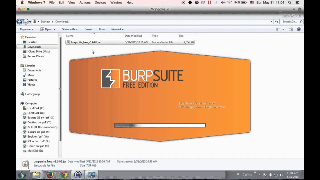Image resolution: width=320 pixels, height=180 pixels.
Task: Click the search magnifier icon in Explorer
Action: coord(301,22)
